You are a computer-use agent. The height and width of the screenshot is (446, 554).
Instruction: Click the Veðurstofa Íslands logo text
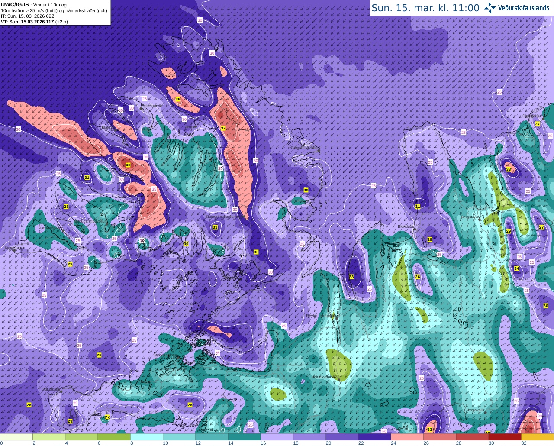click(x=524, y=8)
